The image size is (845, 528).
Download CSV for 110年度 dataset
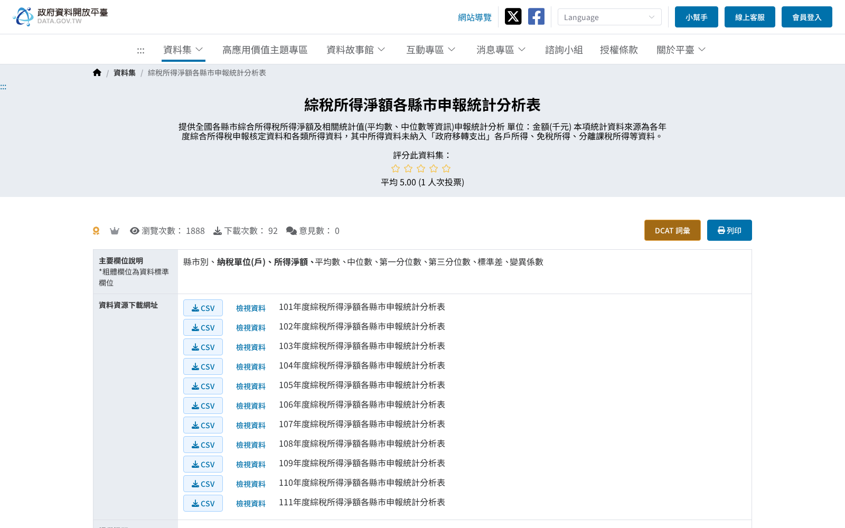click(203, 484)
